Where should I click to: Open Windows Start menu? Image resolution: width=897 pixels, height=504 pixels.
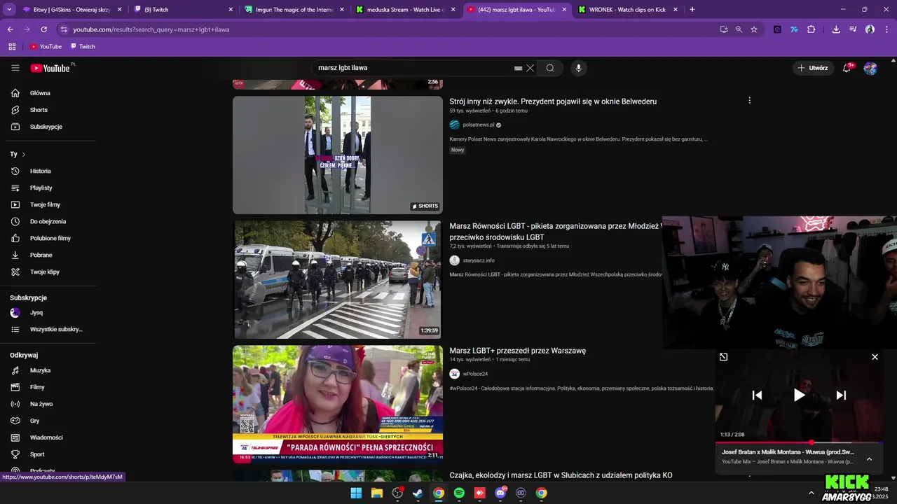coord(356,493)
